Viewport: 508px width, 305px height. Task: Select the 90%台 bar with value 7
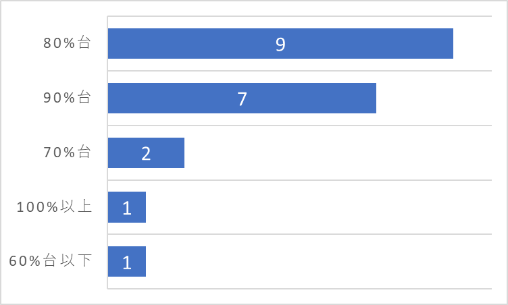pyautogui.click(x=242, y=98)
